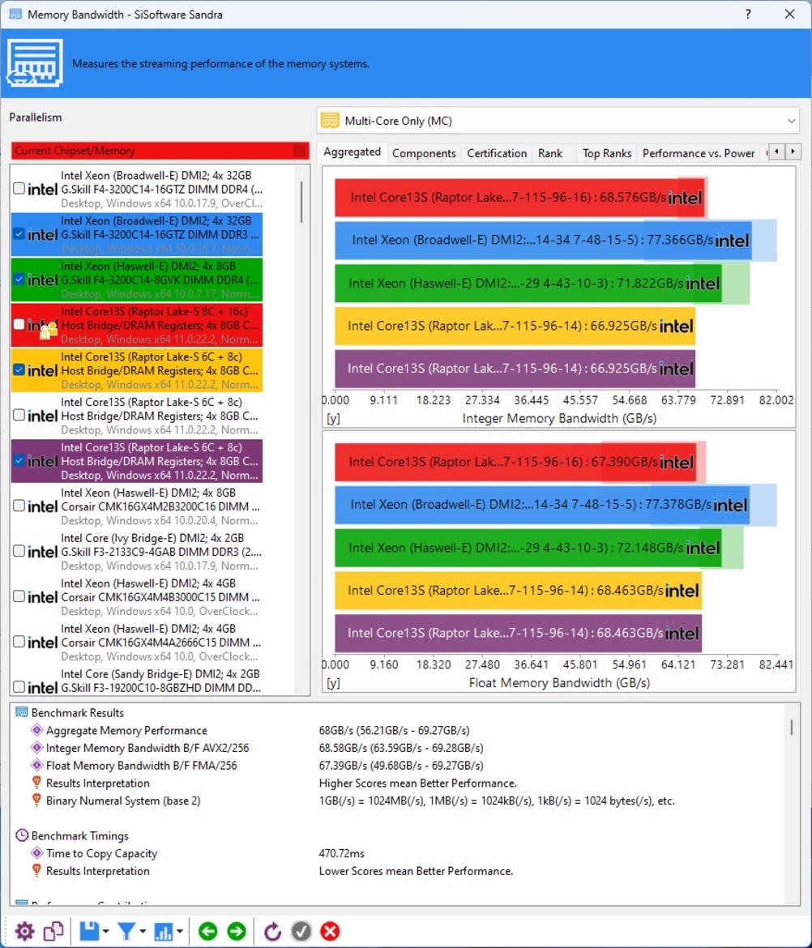This screenshot has height=948, width=812.
Task: Open the Multi-Core Only (MC) dropdown
Action: 558,121
